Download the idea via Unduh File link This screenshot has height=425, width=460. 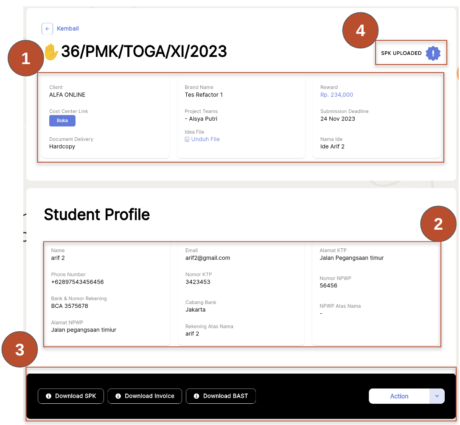tap(205, 139)
